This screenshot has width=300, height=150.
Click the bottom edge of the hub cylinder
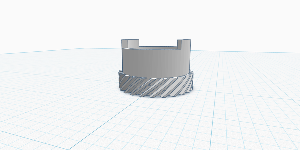click(x=155, y=76)
